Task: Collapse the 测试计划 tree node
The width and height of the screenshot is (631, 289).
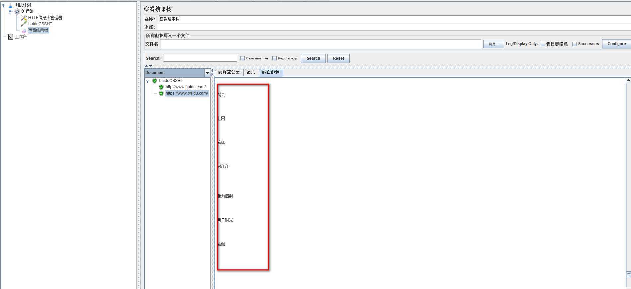Action: point(3,5)
